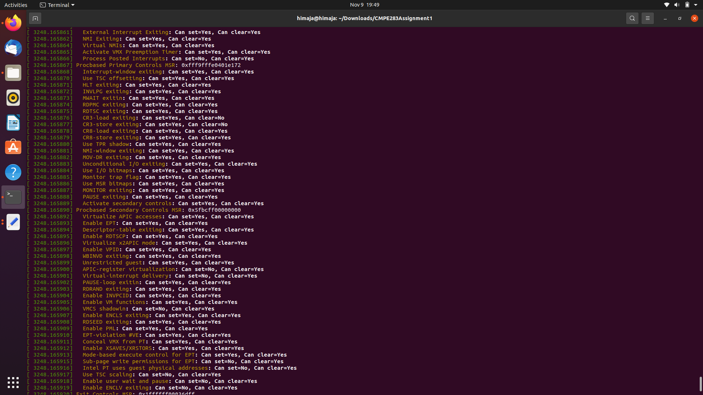The width and height of the screenshot is (703, 395).
Task: Click 'Descriptor-table exiting' text
Action: point(122,230)
